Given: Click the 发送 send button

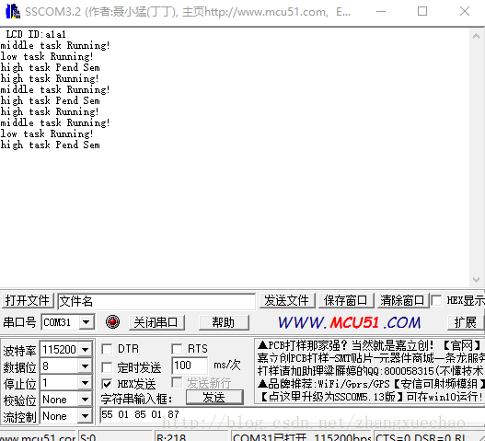Looking at the screenshot, I should 214,397.
